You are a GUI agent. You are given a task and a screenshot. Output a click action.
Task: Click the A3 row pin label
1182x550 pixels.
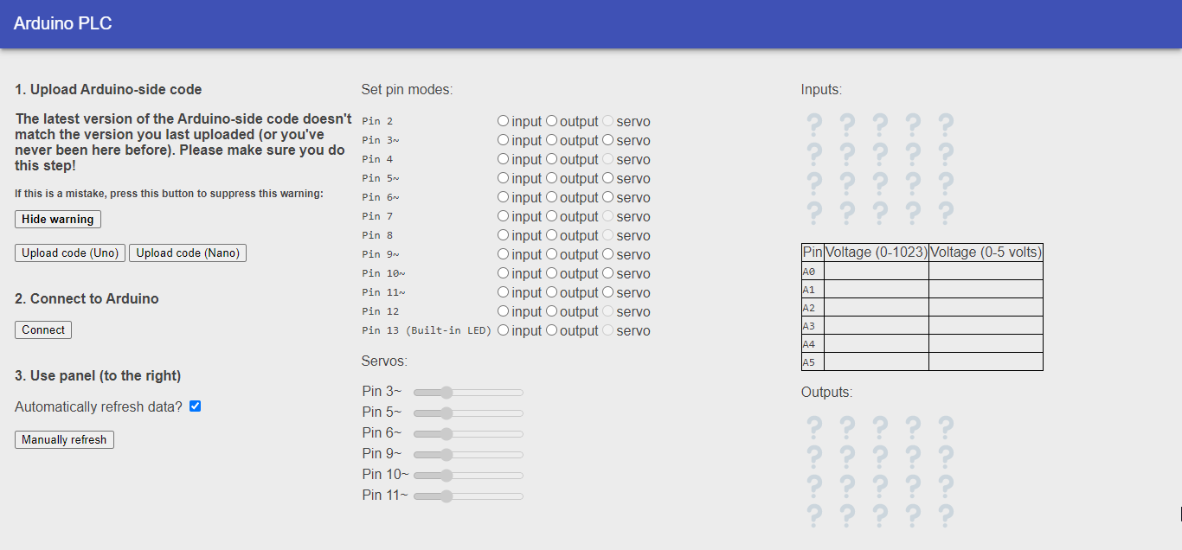tap(809, 326)
